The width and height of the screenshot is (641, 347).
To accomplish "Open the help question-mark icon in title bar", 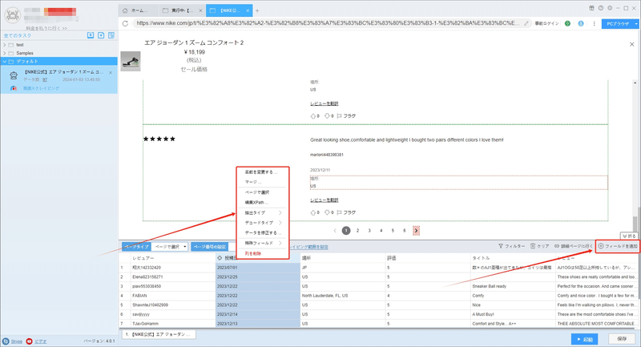I will click(600, 8).
